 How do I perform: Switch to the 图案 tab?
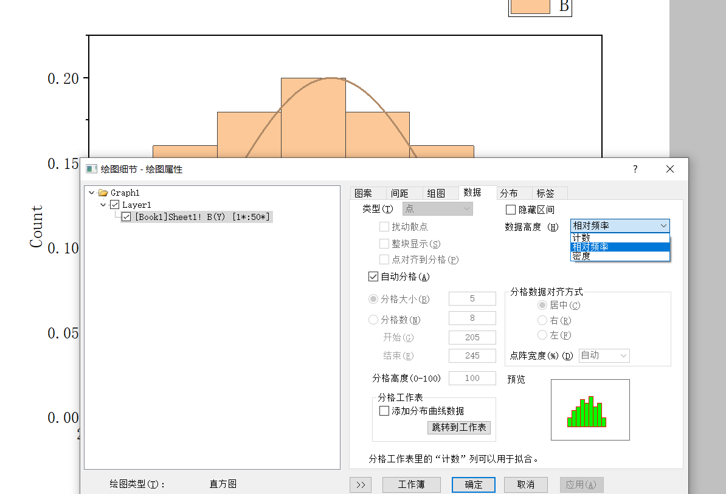click(x=364, y=193)
